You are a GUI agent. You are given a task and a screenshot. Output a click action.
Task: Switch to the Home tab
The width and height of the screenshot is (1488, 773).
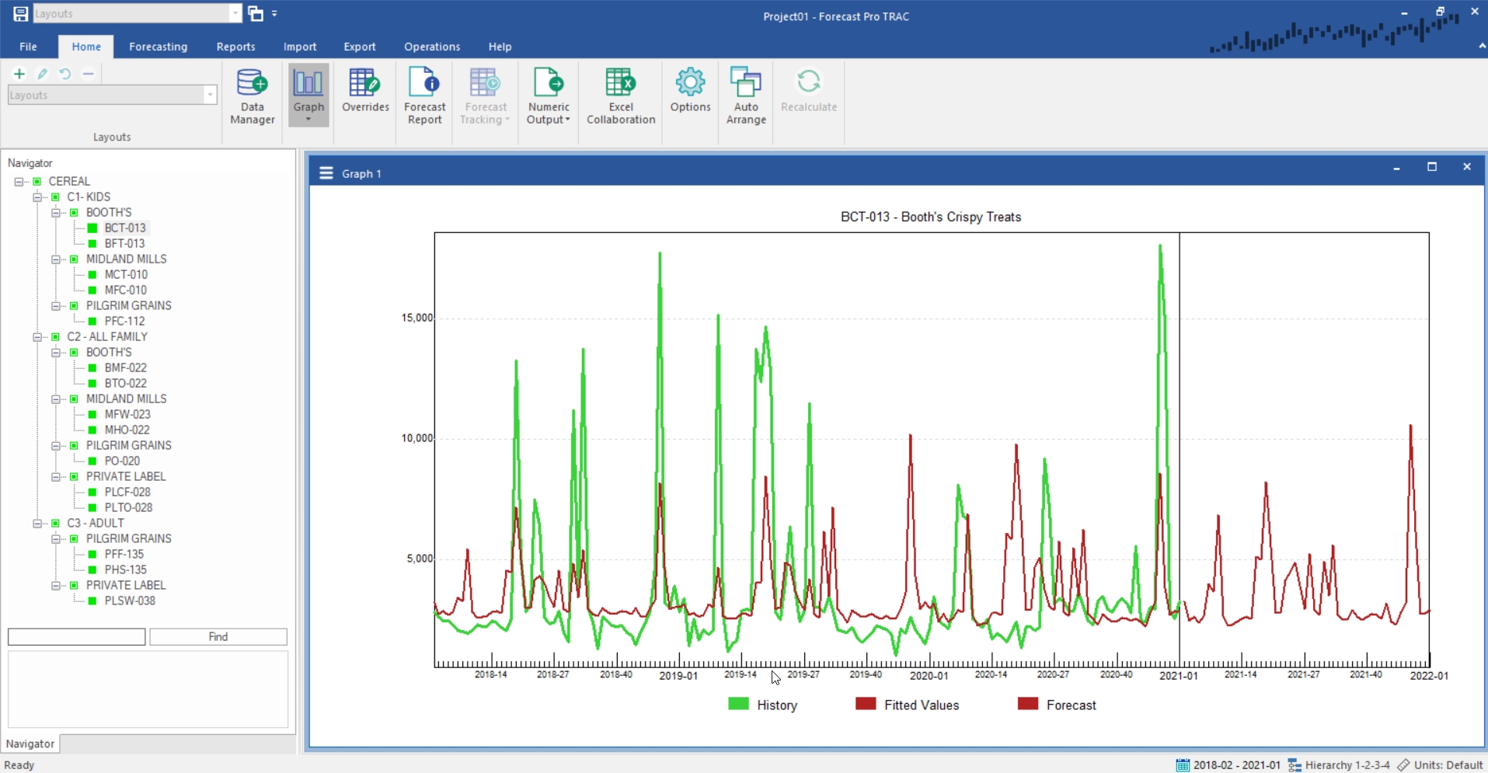click(86, 47)
